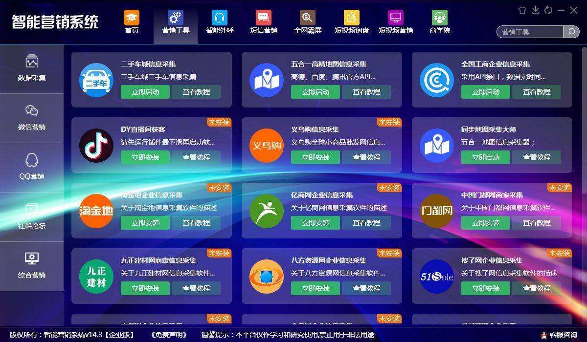View tutorial for 搜了网企业信息采集
The width and height of the screenshot is (587, 342).
tap(537, 288)
